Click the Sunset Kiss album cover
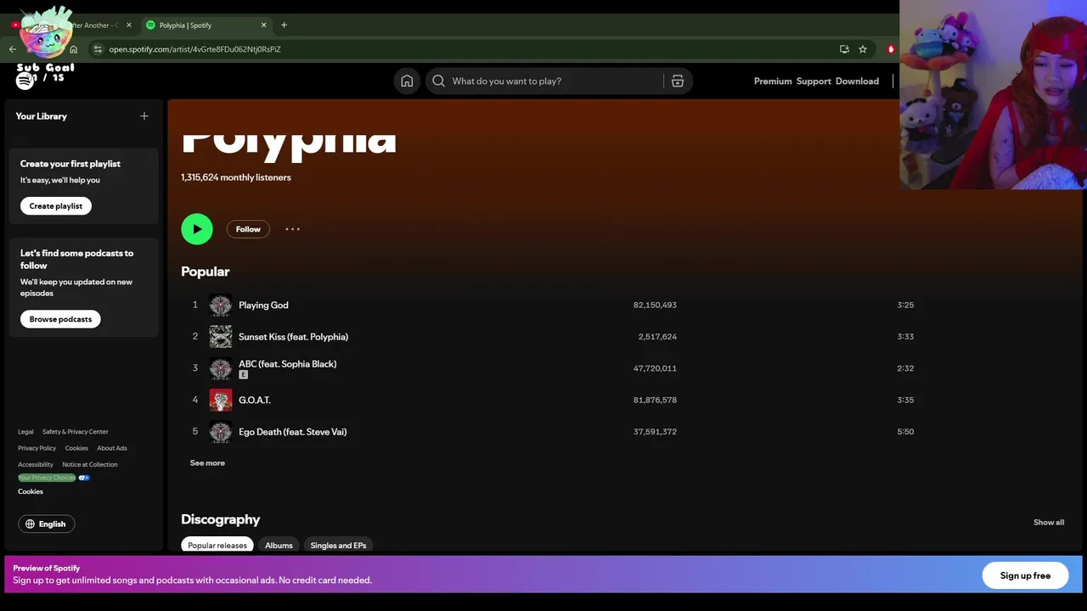Screen dimensions: 1087x611 (x=221, y=337)
